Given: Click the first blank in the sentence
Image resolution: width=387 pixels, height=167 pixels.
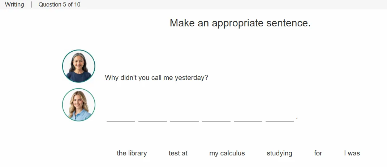Looking at the screenshot, I should point(121,118).
